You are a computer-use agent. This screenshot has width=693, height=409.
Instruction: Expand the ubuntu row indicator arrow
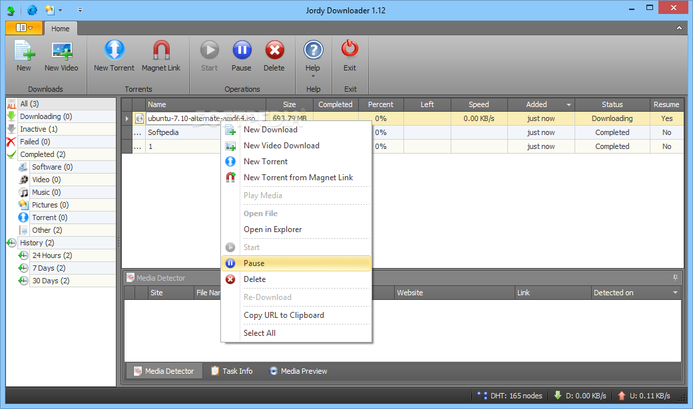coord(127,119)
